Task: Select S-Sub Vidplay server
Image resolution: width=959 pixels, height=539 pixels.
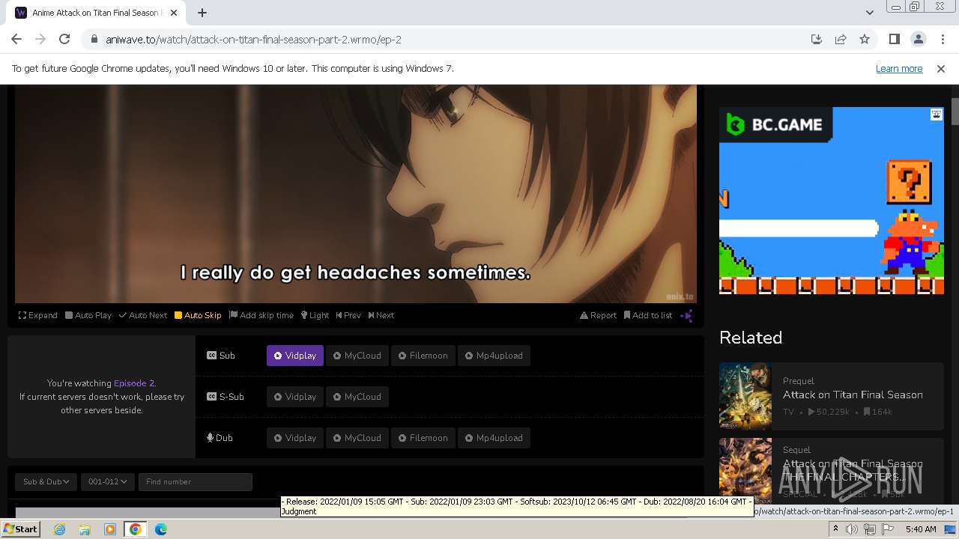Action: coord(295,397)
